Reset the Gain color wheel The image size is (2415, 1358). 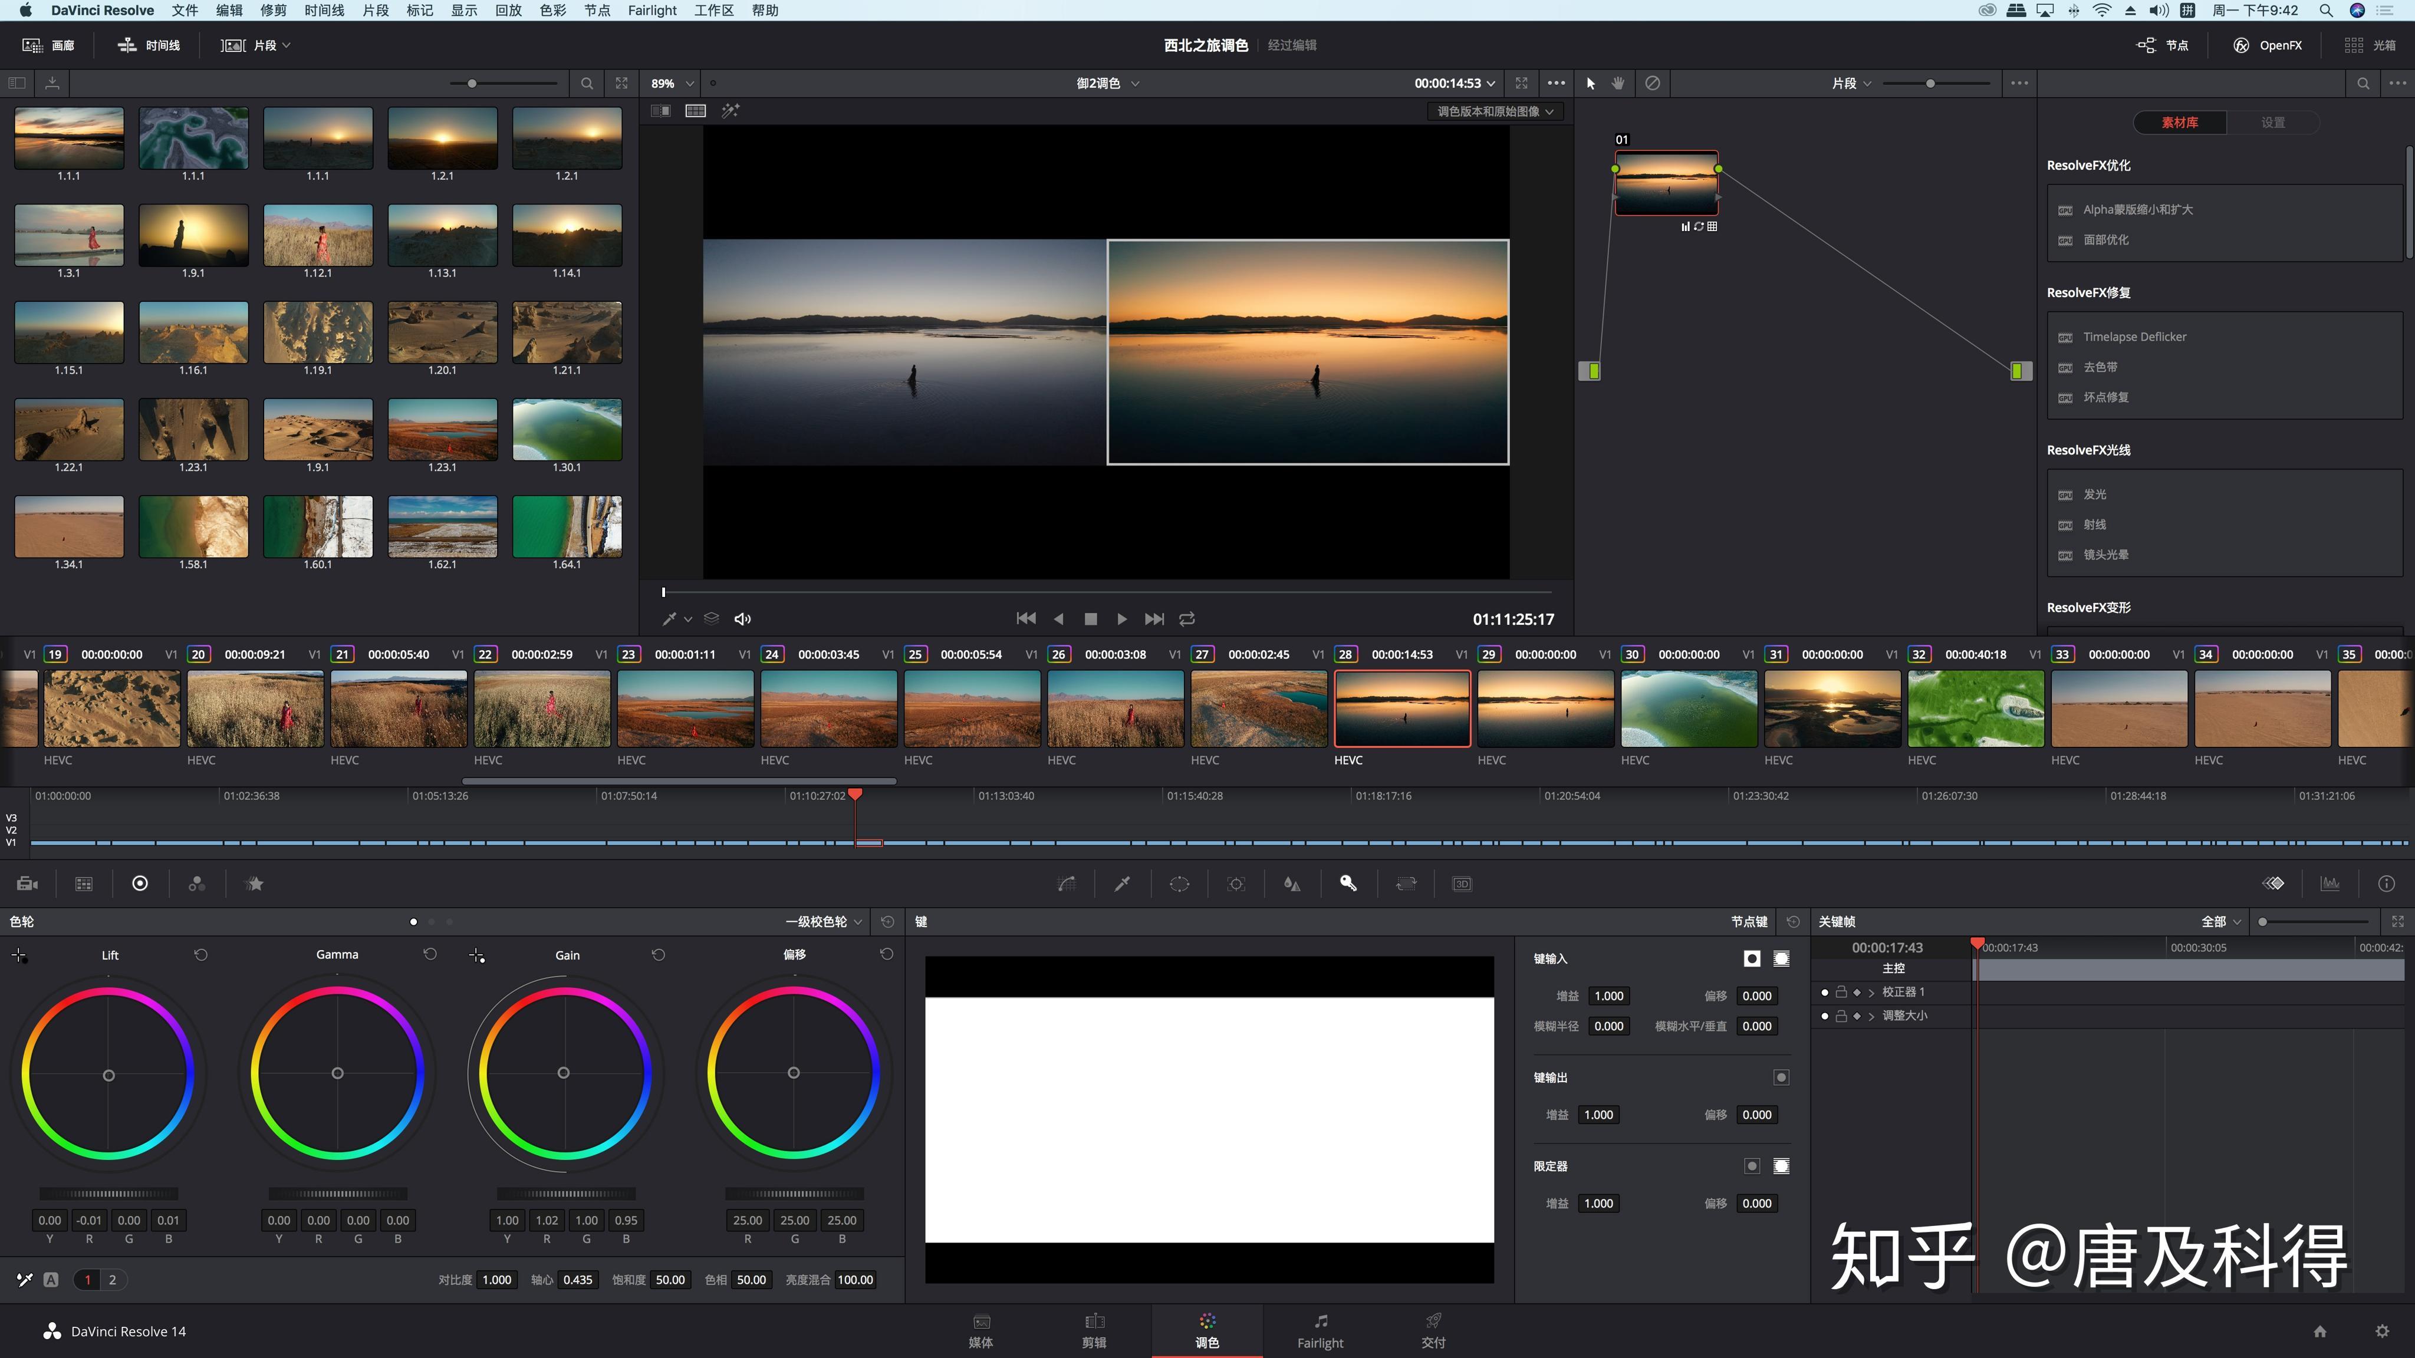click(x=658, y=955)
